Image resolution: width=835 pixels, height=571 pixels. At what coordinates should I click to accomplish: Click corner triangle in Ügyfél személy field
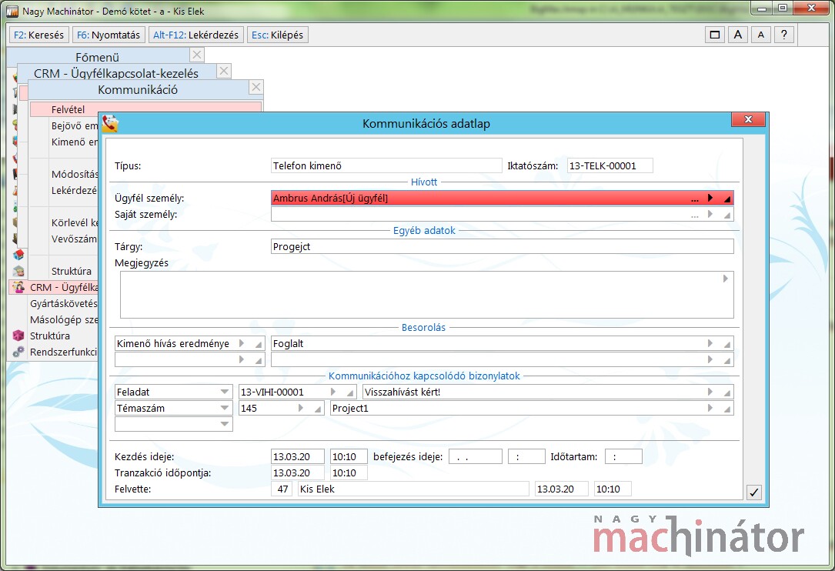point(727,199)
